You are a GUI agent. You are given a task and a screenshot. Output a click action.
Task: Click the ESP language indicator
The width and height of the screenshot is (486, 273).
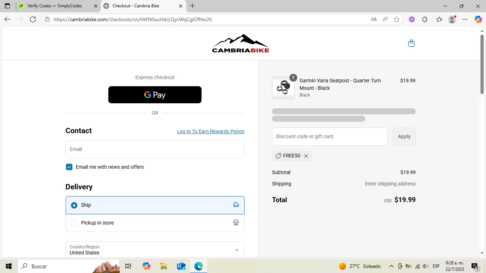[436, 266]
